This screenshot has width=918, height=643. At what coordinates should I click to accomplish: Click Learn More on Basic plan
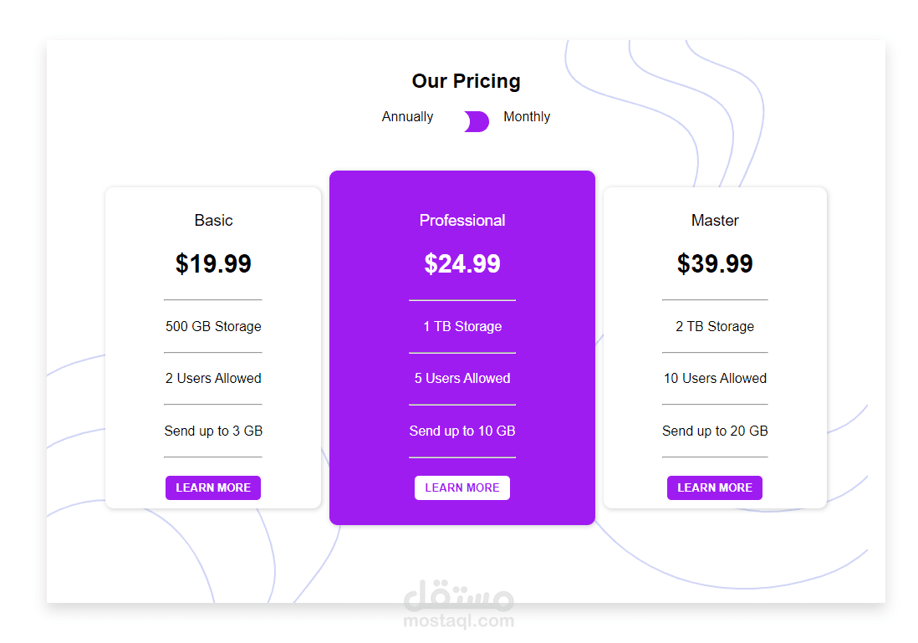click(213, 487)
